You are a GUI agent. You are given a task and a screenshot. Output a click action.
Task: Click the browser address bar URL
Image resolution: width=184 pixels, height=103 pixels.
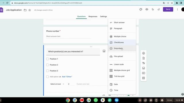(x=48, y=3)
